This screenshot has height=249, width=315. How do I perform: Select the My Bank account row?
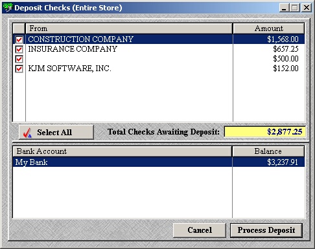tap(159, 162)
